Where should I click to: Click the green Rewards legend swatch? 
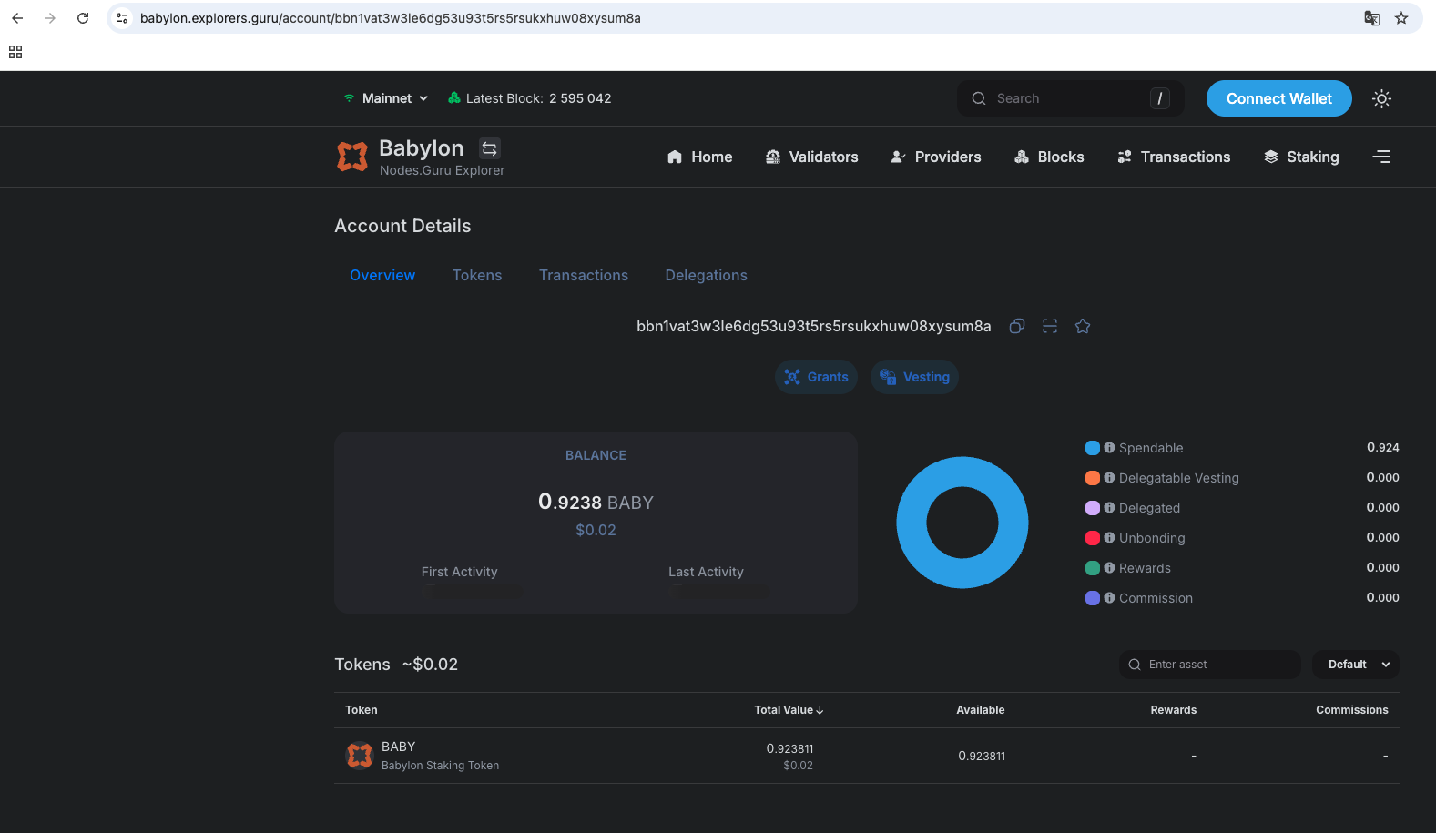1093,568
